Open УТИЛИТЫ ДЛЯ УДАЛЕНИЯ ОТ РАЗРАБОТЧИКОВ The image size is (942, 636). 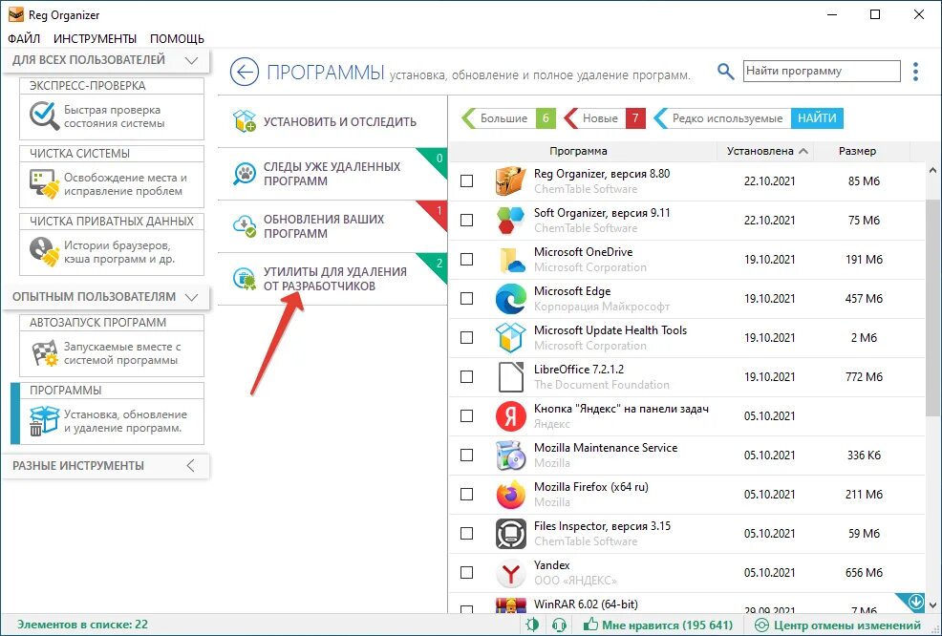click(x=332, y=279)
